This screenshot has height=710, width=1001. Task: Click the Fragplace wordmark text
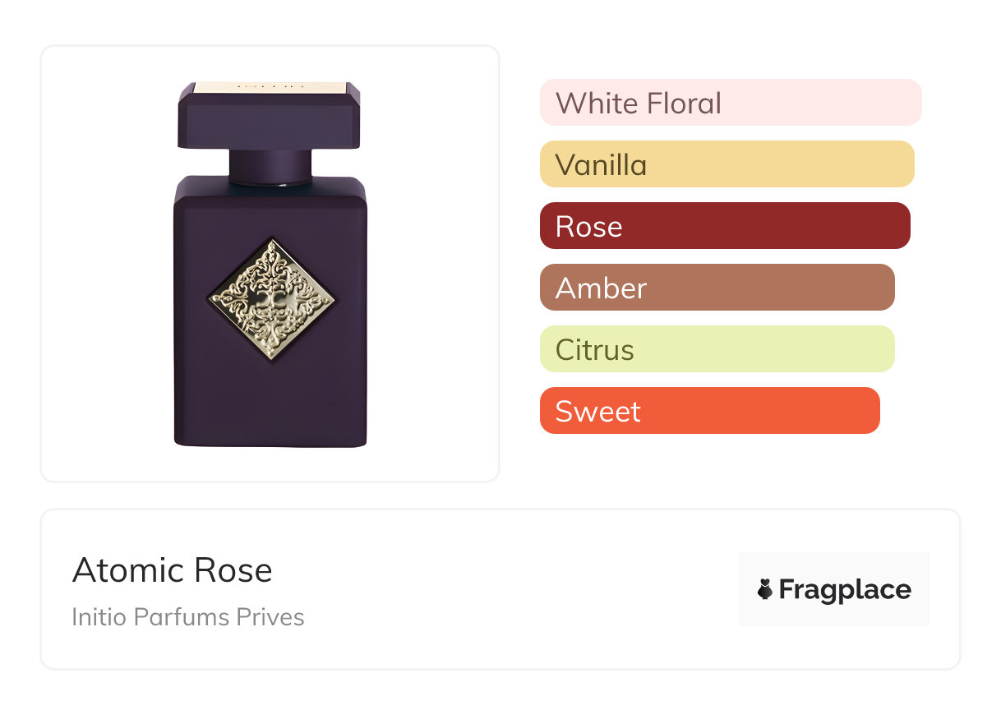click(844, 590)
